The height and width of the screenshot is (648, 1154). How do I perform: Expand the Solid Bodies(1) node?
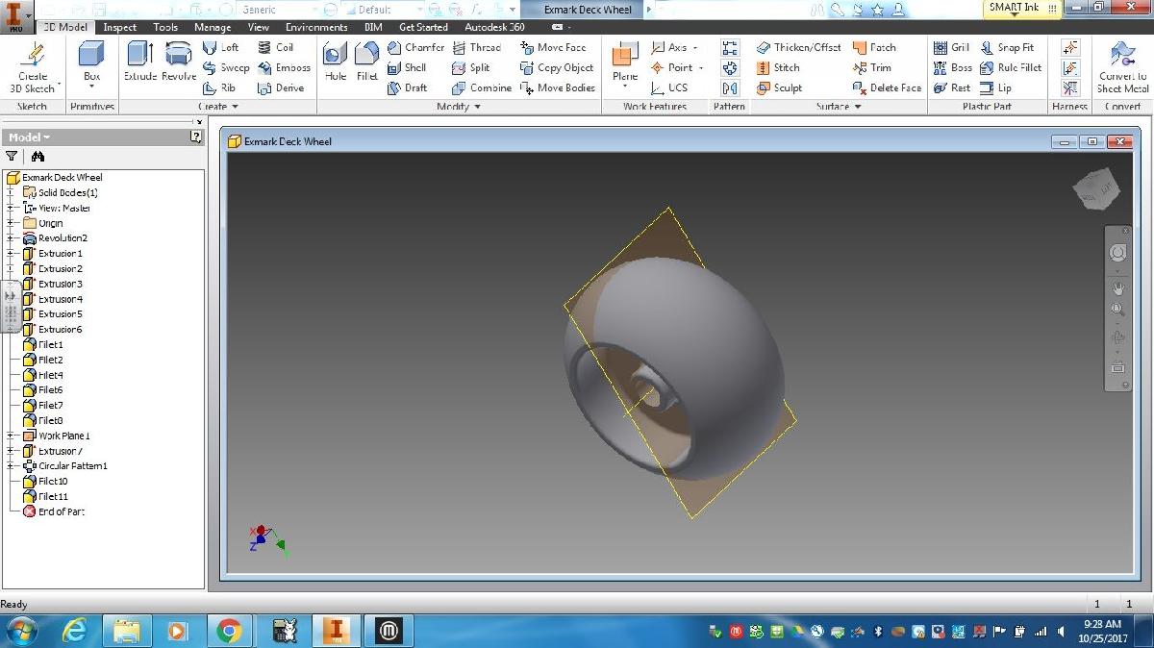(x=11, y=192)
